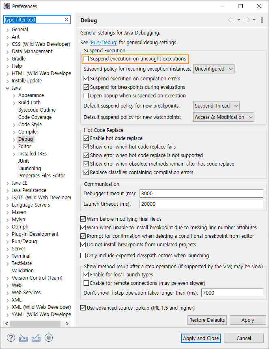Clear the filter text with X icon
269x349 pixels.
[66, 19]
